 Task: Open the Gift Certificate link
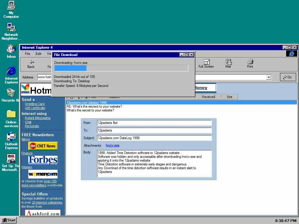tap(35, 108)
